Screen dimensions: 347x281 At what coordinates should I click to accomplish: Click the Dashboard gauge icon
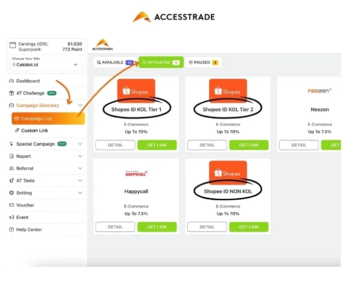(x=11, y=81)
